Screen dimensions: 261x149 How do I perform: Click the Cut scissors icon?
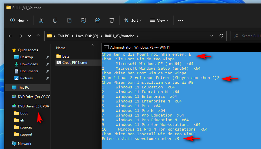pos(41,20)
